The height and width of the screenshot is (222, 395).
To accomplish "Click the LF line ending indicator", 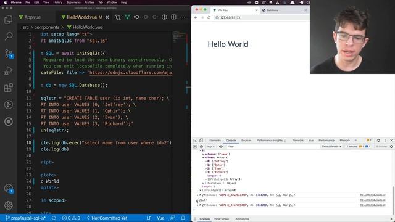I will pos(149,218).
